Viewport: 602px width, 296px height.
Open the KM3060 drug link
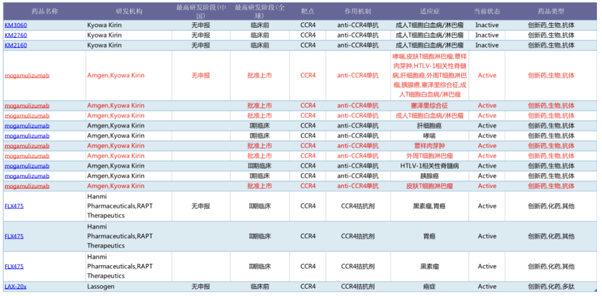[x=16, y=25]
